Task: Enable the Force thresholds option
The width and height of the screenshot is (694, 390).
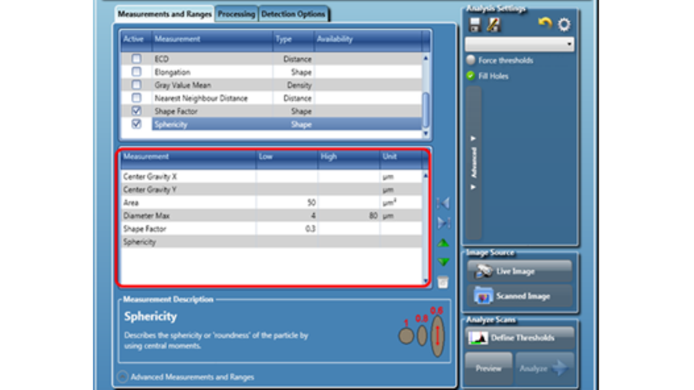Action: [x=471, y=60]
